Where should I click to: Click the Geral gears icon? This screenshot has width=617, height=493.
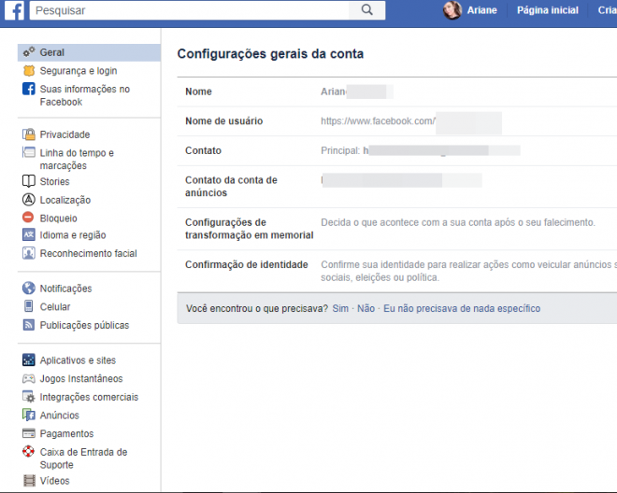[x=29, y=52]
